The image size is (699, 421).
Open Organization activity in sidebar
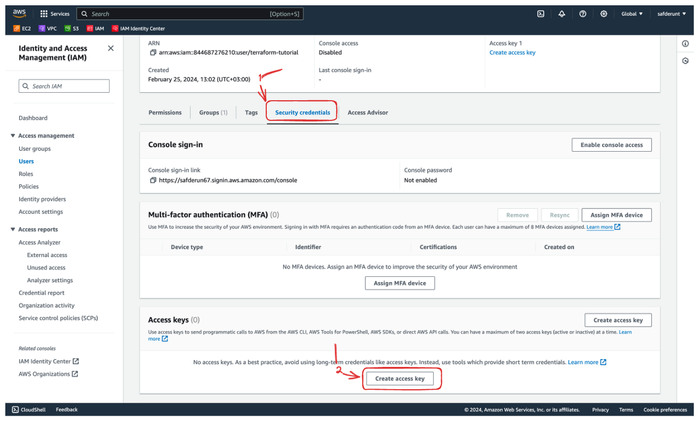pyautogui.click(x=47, y=305)
